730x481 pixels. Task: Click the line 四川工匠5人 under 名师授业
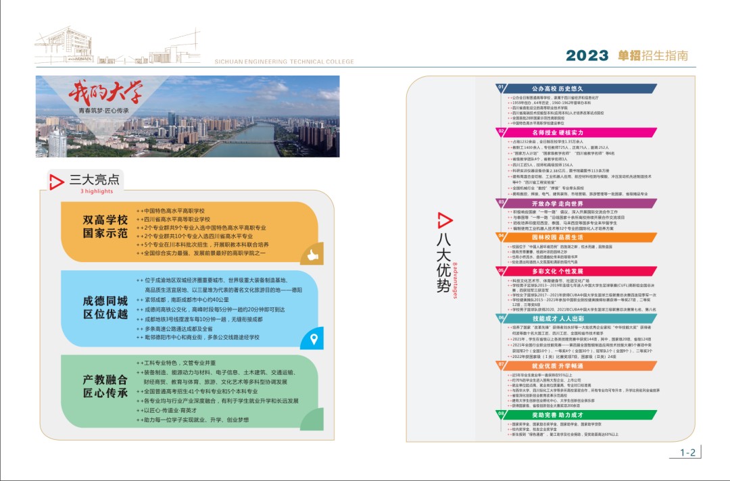coord(541,165)
